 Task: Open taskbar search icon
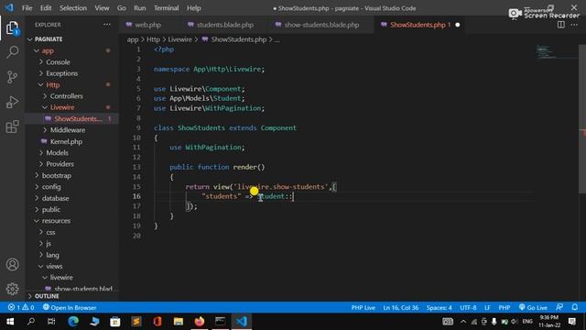tap(31, 322)
